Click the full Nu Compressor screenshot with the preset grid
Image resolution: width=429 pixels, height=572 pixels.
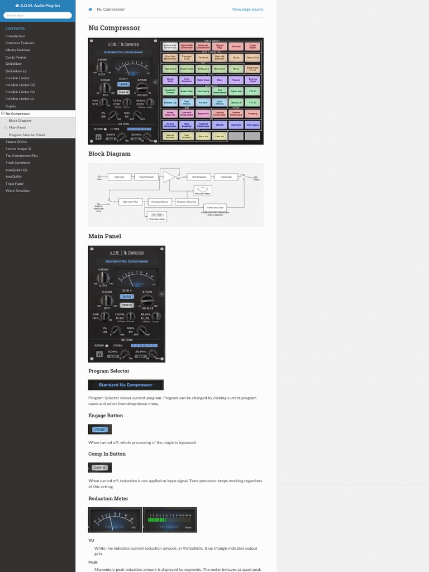tap(176, 91)
